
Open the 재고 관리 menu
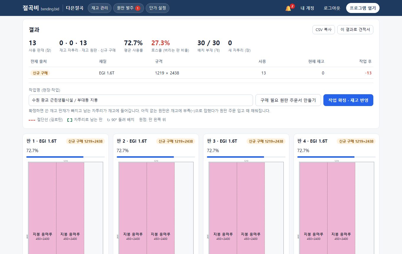click(100, 8)
